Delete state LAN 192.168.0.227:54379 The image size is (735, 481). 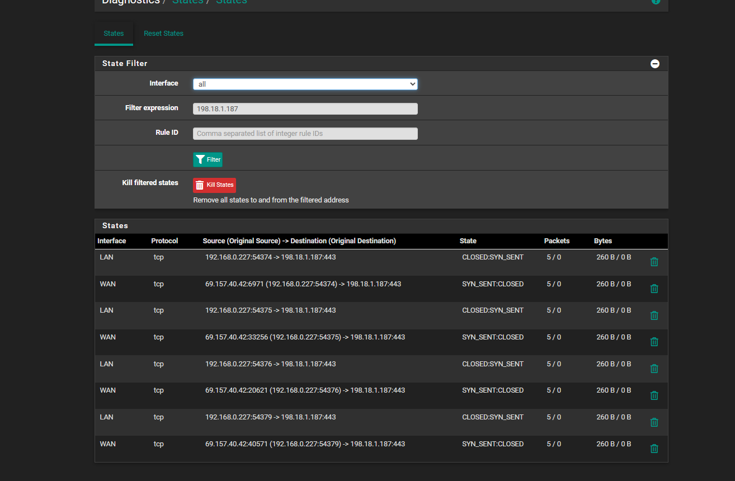click(x=654, y=422)
